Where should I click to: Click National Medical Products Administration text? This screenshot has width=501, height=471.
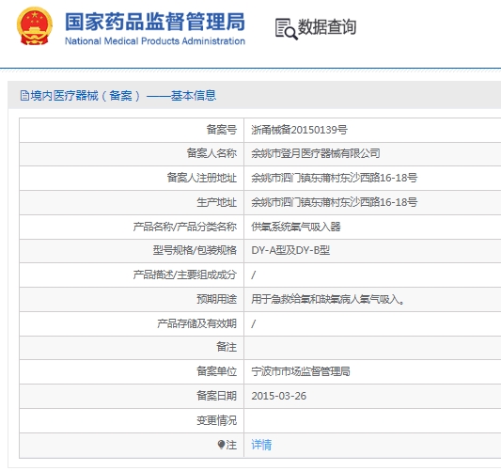point(155,41)
